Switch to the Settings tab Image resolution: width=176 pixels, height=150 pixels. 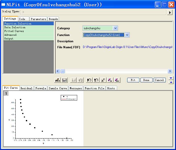click(x=10, y=18)
